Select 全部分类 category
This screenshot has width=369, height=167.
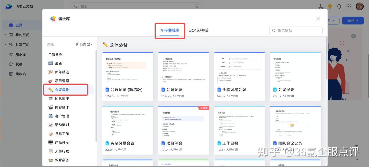click(x=55, y=54)
